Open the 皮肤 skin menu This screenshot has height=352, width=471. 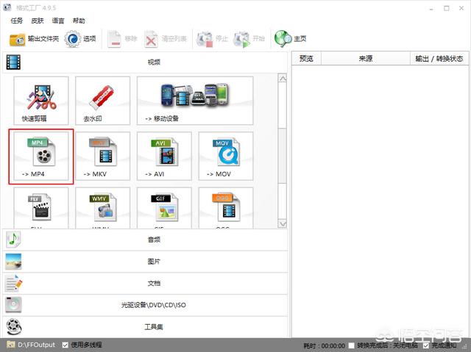[37, 21]
